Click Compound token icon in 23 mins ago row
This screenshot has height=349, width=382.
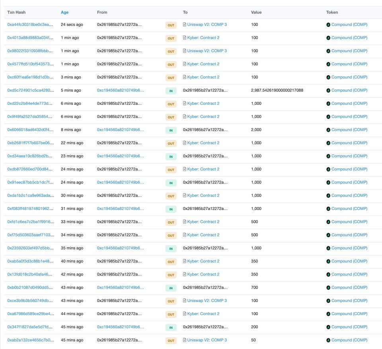[328, 156]
